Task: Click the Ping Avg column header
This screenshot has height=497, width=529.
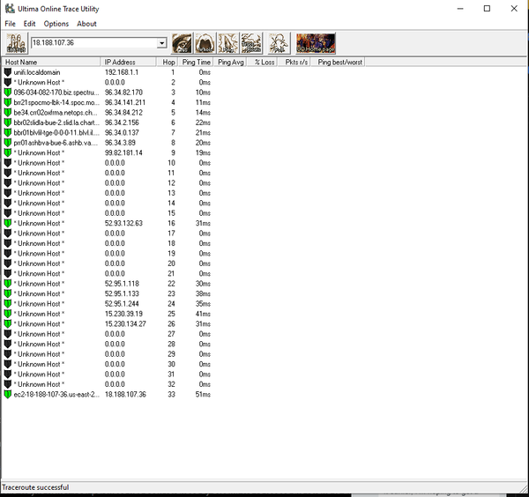Action: click(230, 62)
